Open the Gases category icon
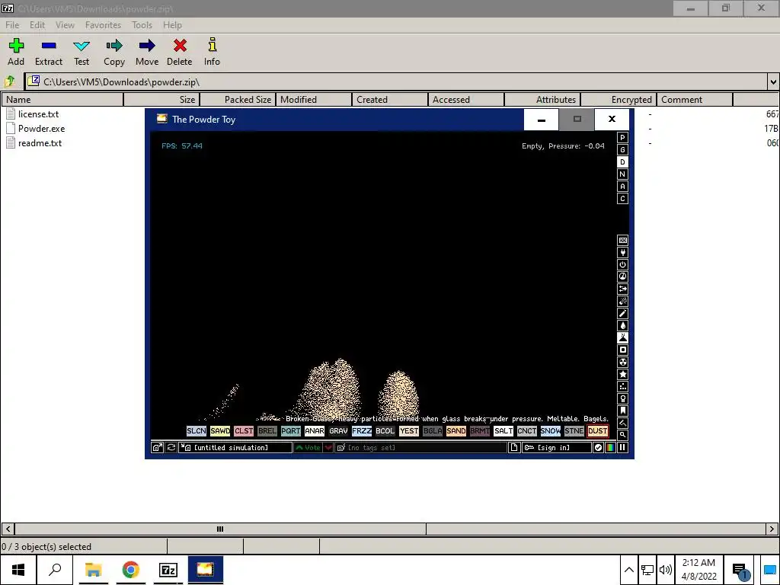The image size is (780, 585). click(x=622, y=313)
